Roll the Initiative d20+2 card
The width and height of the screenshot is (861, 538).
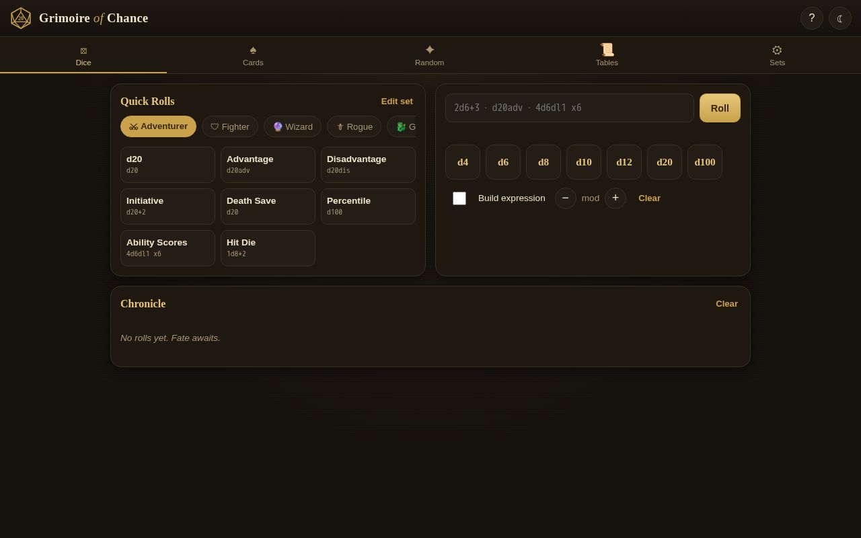coord(167,206)
